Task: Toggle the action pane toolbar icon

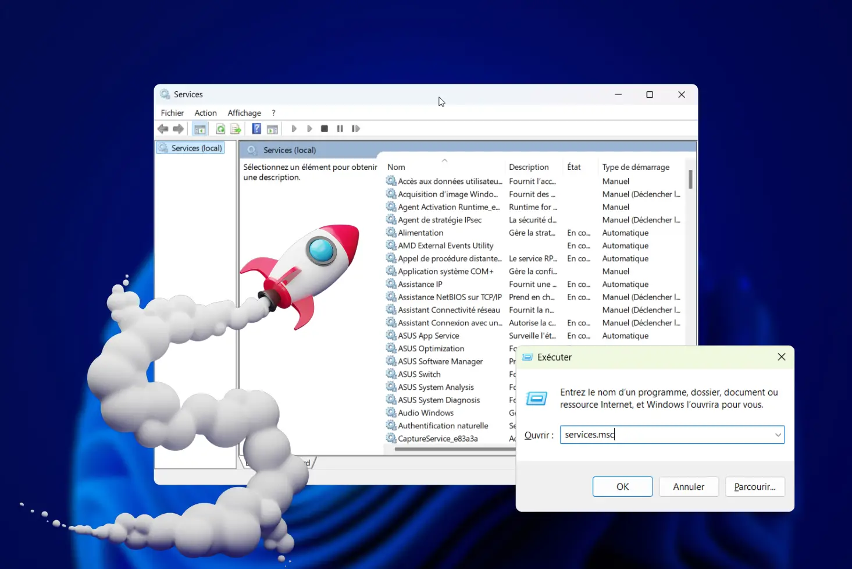Action: coord(272,129)
